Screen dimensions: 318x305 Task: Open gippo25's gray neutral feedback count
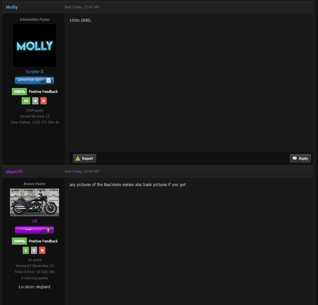pos(34,250)
